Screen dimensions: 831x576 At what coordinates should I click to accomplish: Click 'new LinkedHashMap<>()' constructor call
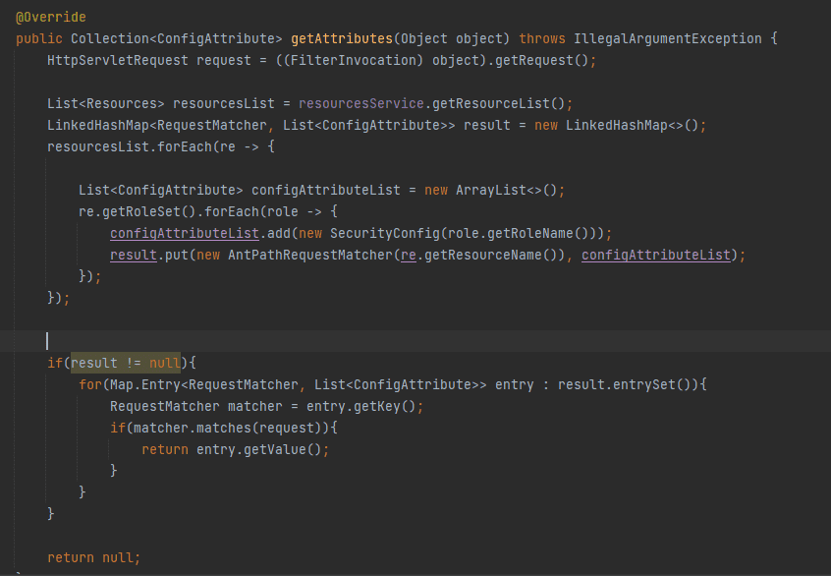617,125
